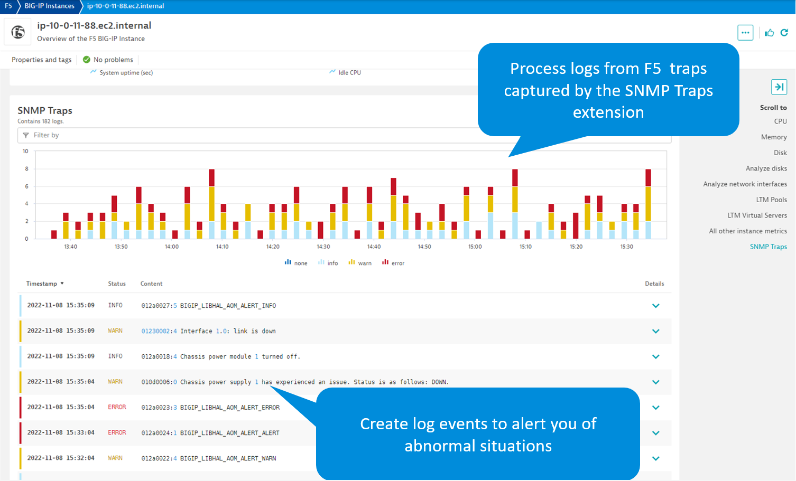This screenshot has width=796, height=481.
Task: Click the Details column header
Action: coord(654,284)
